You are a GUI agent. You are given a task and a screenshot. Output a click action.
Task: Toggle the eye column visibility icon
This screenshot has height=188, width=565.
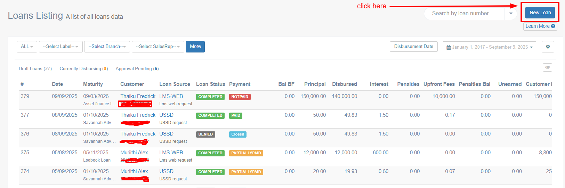(x=547, y=67)
